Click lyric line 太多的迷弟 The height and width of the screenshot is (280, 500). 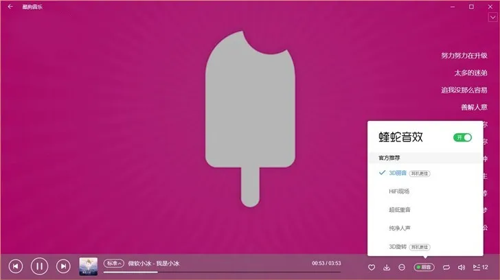tap(470, 73)
